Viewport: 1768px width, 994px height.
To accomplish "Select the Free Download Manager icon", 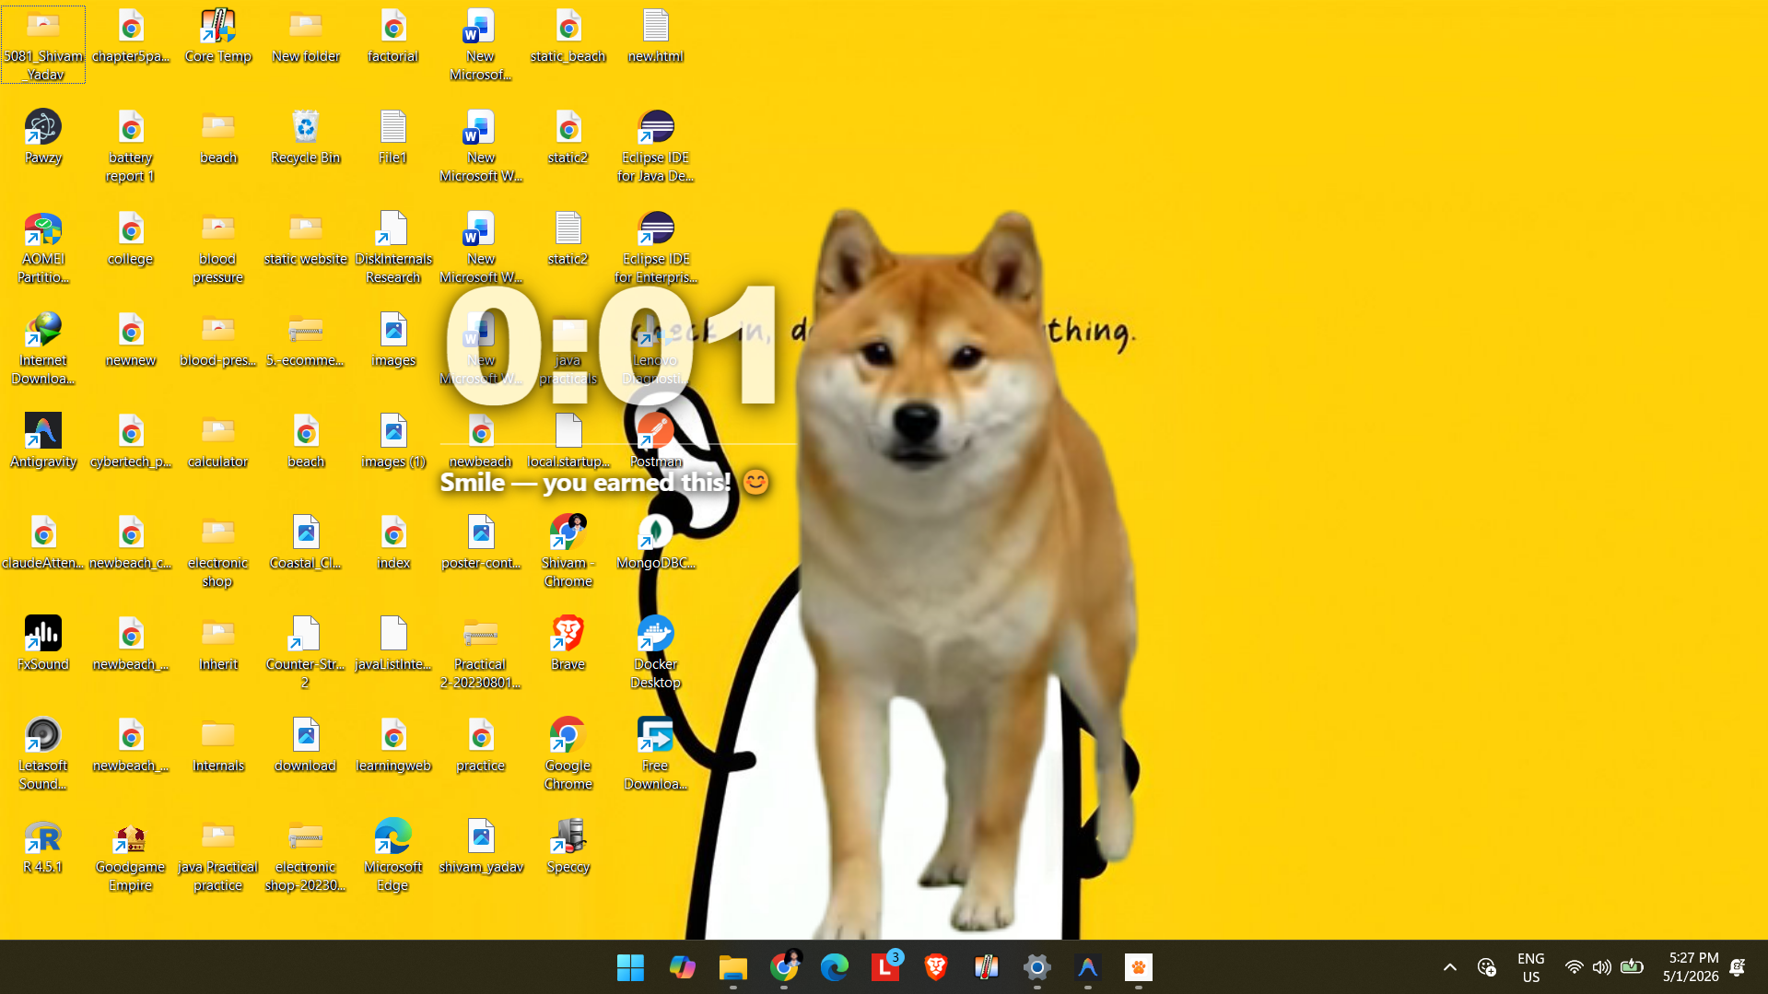I will point(656,754).
